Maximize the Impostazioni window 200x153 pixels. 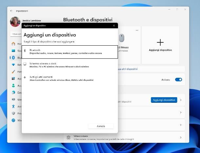[x=177, y=10]
